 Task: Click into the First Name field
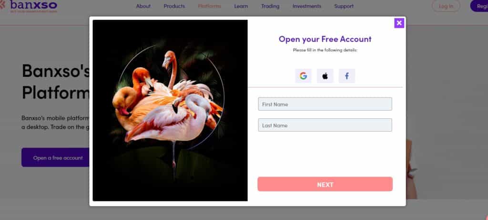click(325, 104)
